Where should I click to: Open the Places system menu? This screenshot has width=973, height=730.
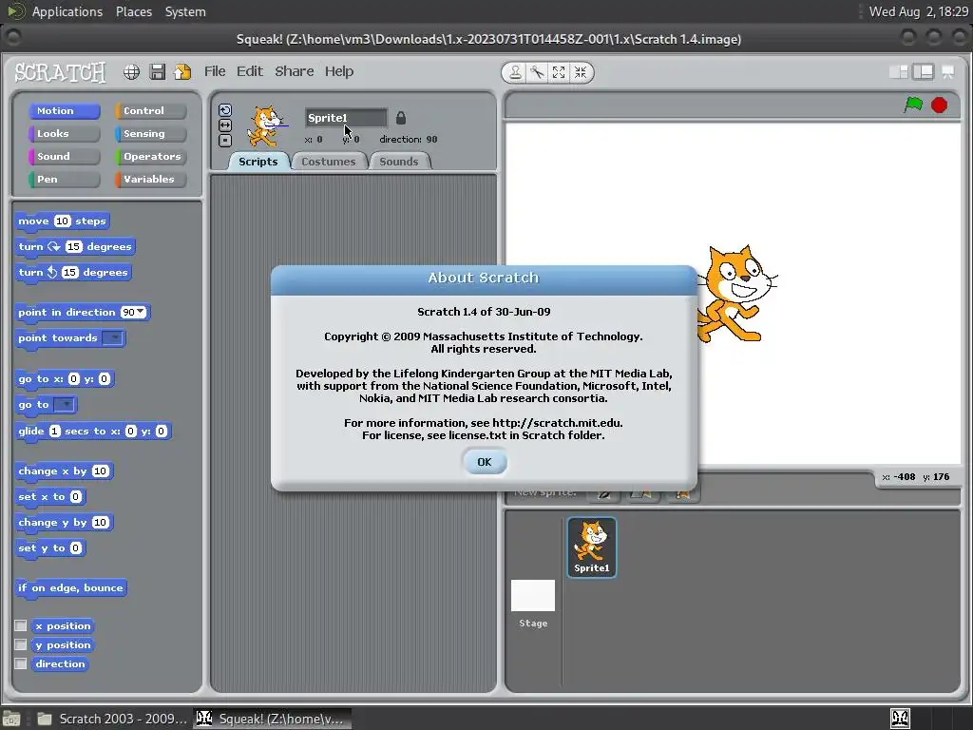(x=134, y=11)
